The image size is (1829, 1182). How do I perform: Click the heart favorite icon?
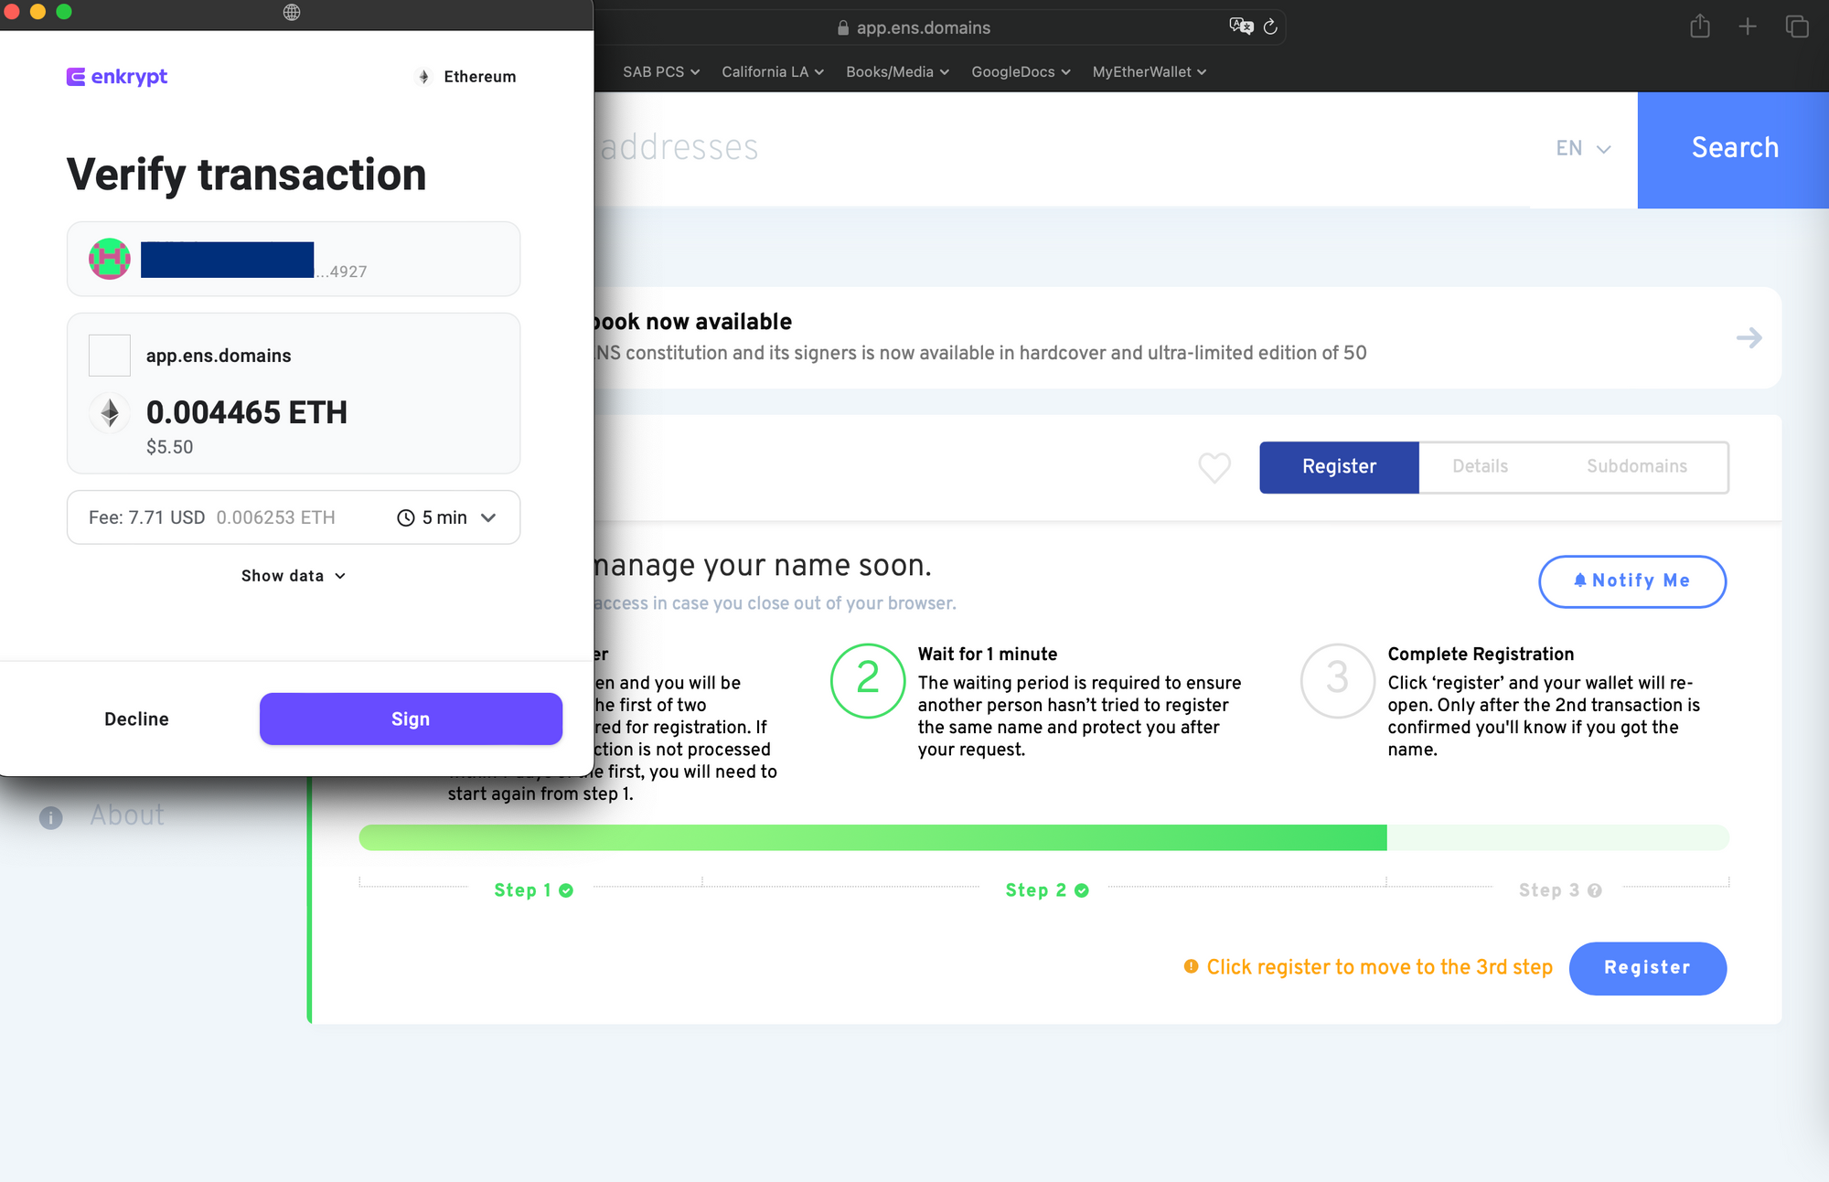coord(1214,467)
